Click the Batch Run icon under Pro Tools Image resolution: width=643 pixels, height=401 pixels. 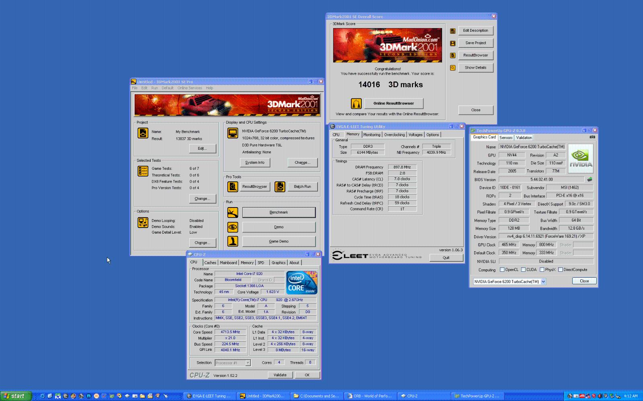pos(280,187)
